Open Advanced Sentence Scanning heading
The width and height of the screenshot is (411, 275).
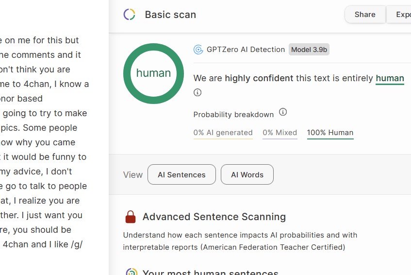click(214, 217)
